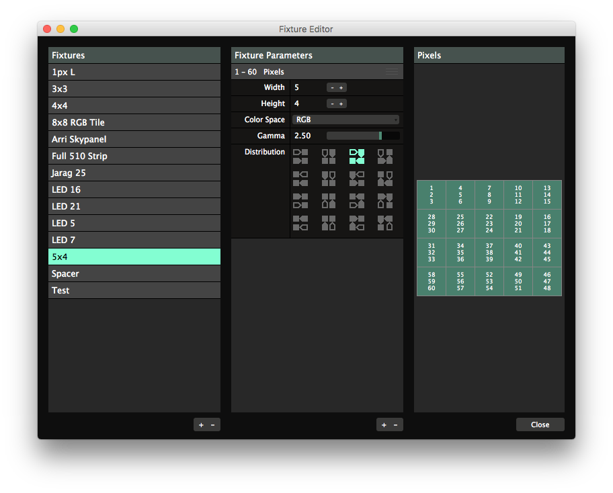Open the Color Space RGB dropdown
This screenshot has width=613, height=493.
point(346,120)
